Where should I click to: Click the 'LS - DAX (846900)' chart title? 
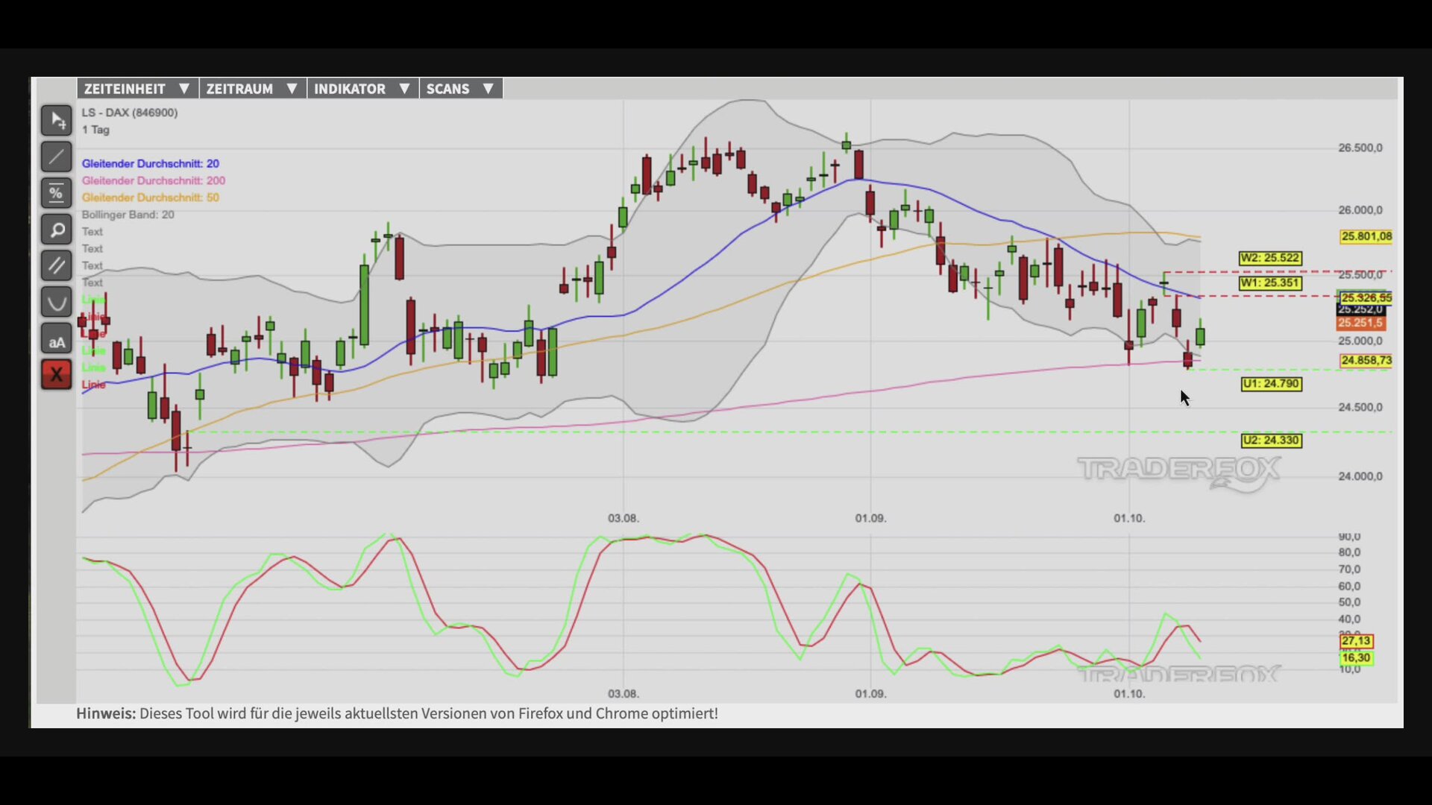pos(130,113)
